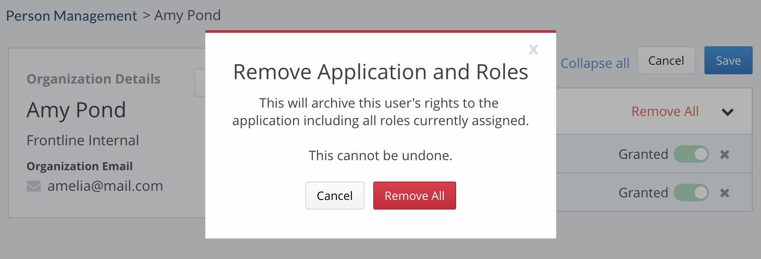Screen dimensions: 761x259
Task: Click the Collapse all link
Action: [x=595, y=63]
